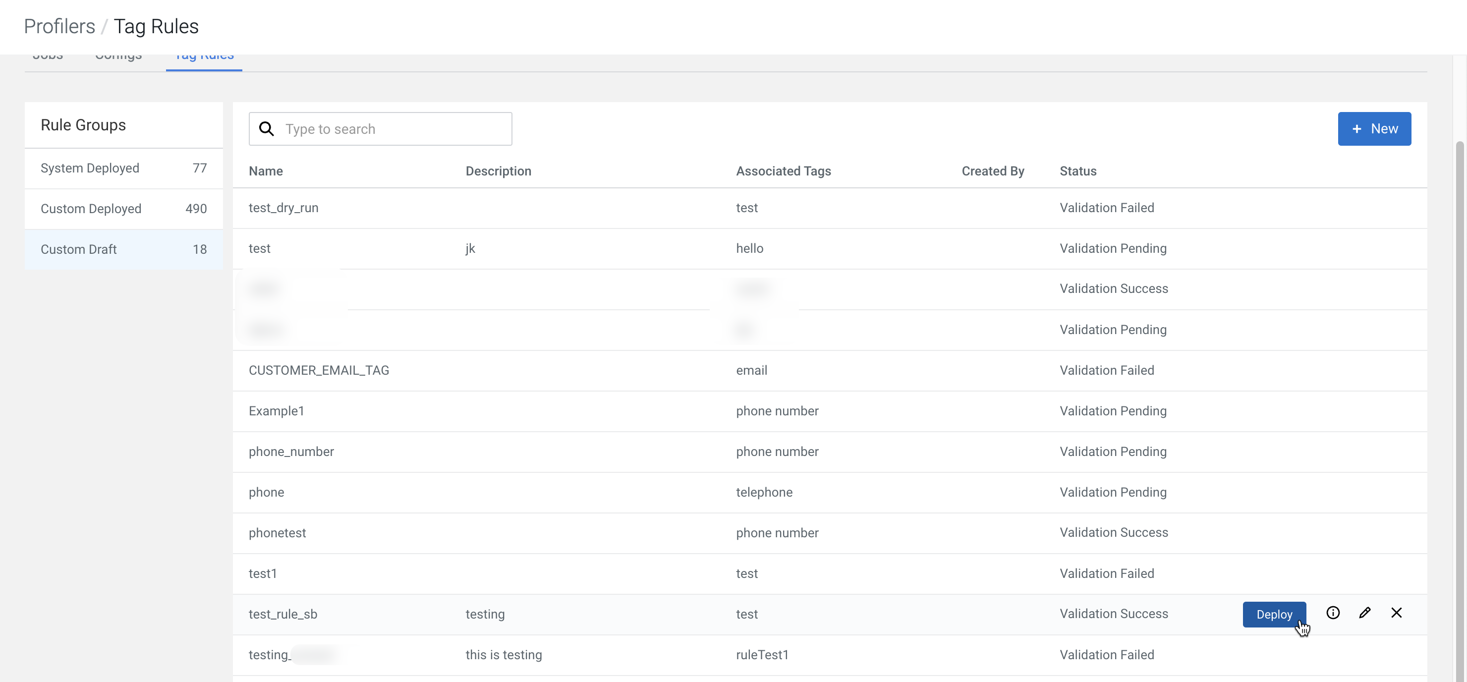Viewport: 1467px width, 682px height.
Task: Click the info icon for test_rule_sb
Action: click(1333, 613)
